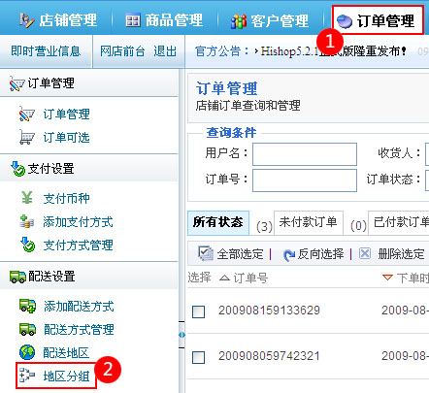Click the 客户管理 people icon

coord(239,21)
